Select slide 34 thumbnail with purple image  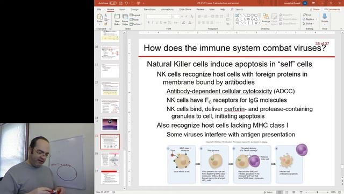tap(110, 124)
